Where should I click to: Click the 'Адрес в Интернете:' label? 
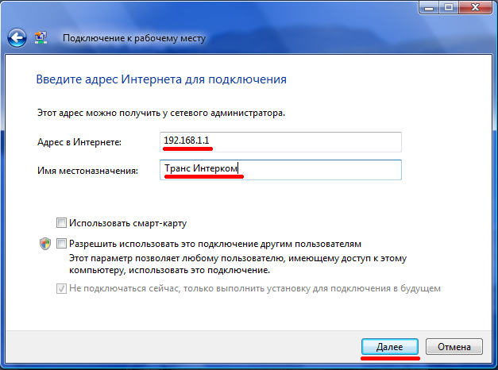click(79, 142)
